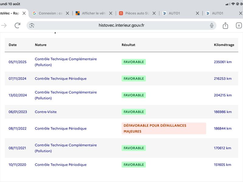Click Contrôle Technique Périodique for 07/11/2024

[x=60, y=79]
